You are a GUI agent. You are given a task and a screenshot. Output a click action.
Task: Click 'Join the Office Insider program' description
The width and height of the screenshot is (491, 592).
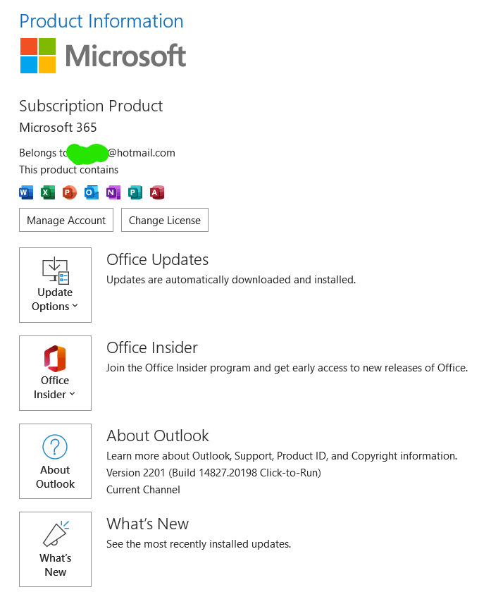coord(287,368)
